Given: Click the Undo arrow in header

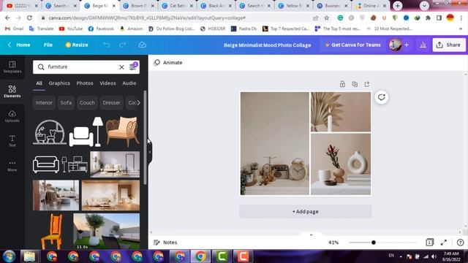Looking at the screenshot, I should click(x=107, y=45).
